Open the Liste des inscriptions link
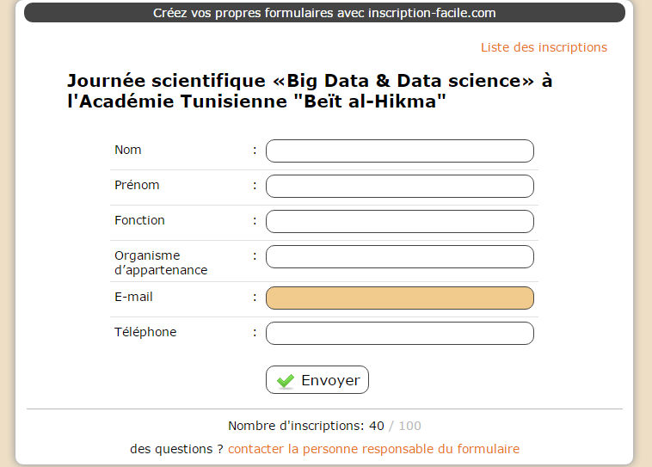Screen dimensions: 652x467 544,47
